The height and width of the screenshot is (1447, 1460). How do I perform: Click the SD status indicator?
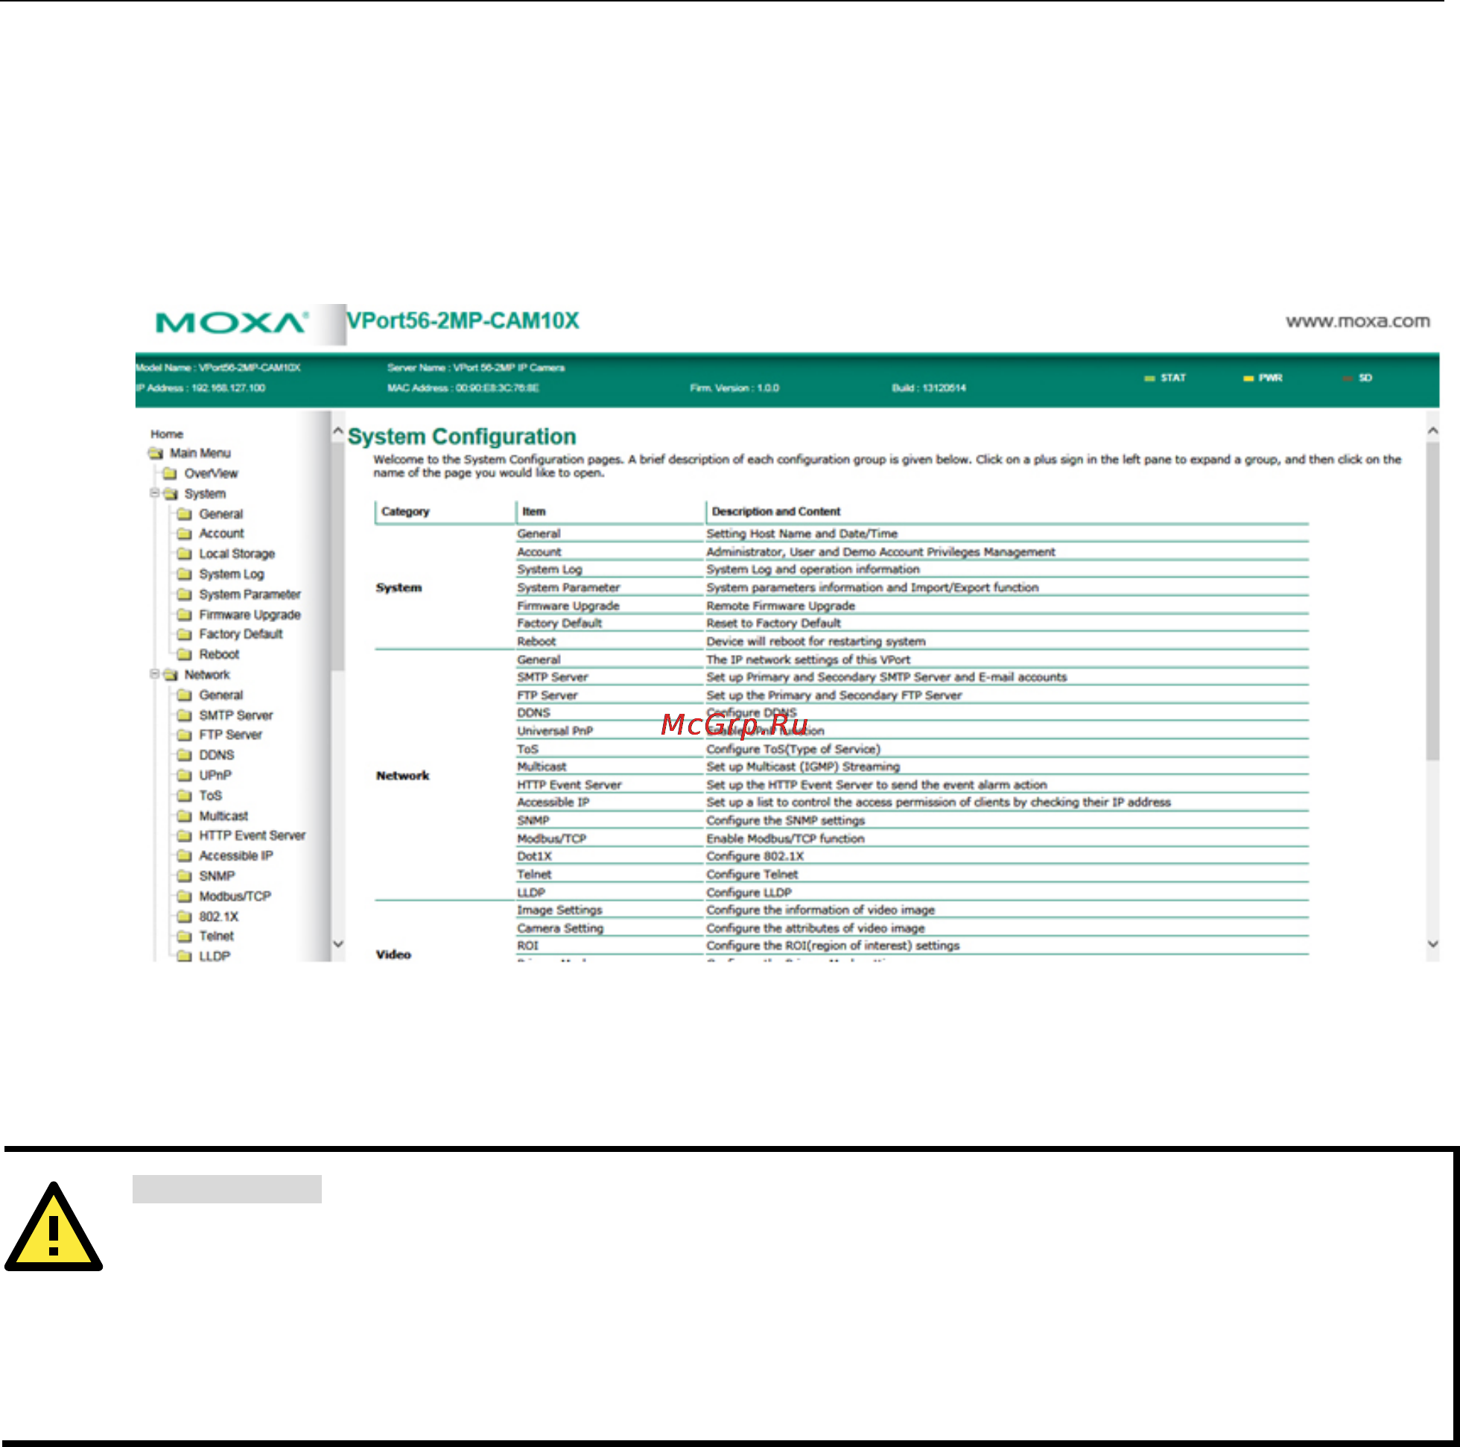(1357, 378)
